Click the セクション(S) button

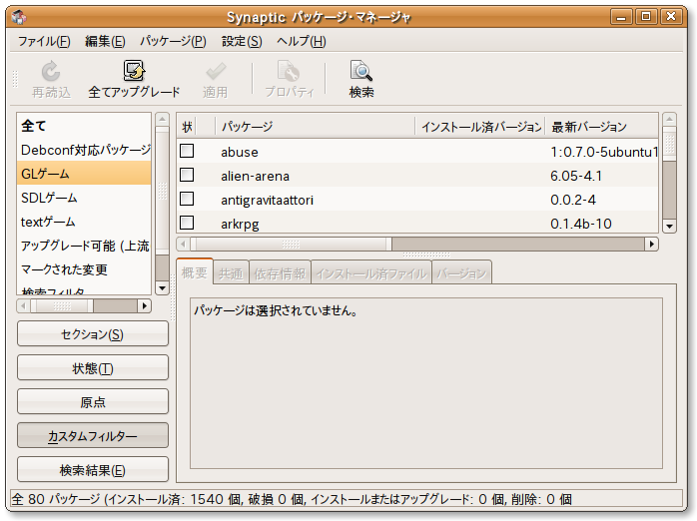click(93, 334)
